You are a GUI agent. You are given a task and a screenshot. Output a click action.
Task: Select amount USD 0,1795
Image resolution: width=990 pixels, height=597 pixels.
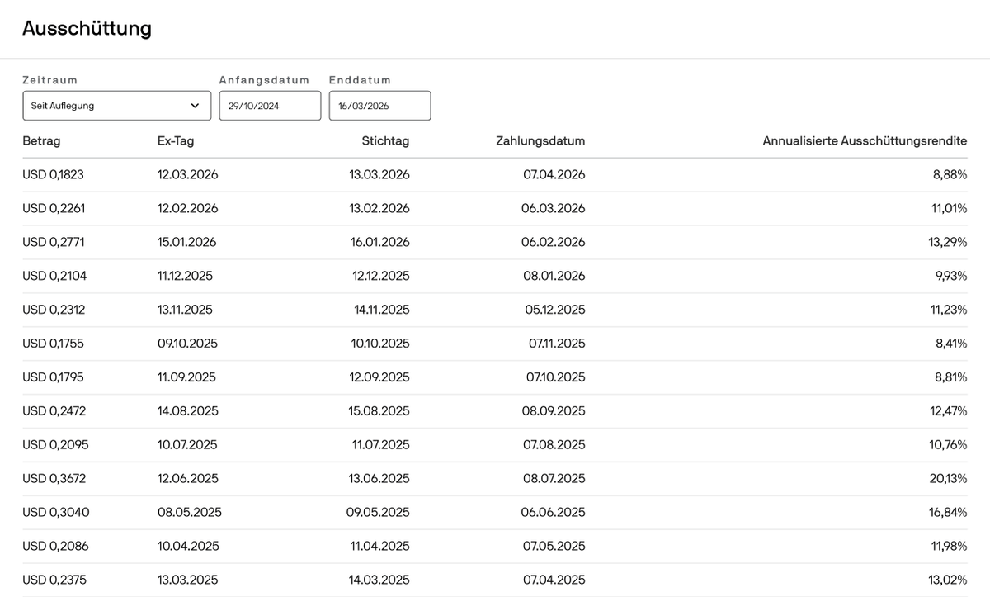pos(53,377)
